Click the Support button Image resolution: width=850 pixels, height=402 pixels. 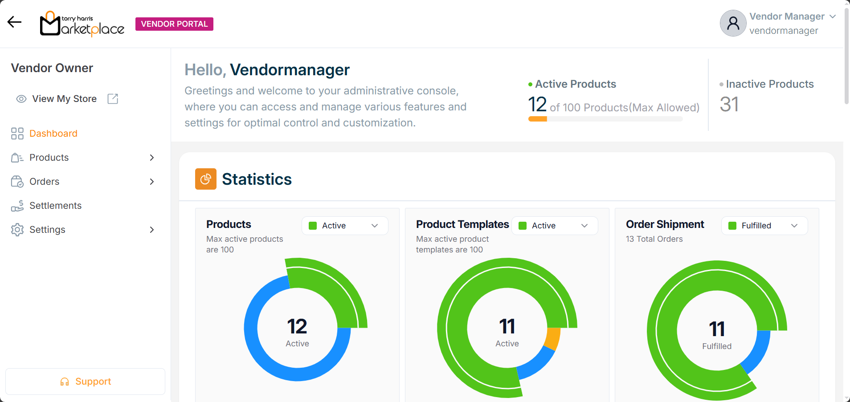point(85,382)
